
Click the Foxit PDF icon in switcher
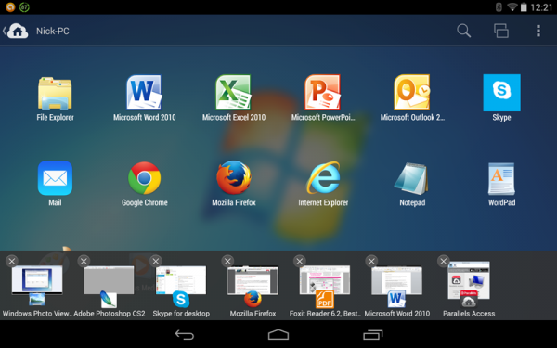pyautogui.click(x=325, y=300)
